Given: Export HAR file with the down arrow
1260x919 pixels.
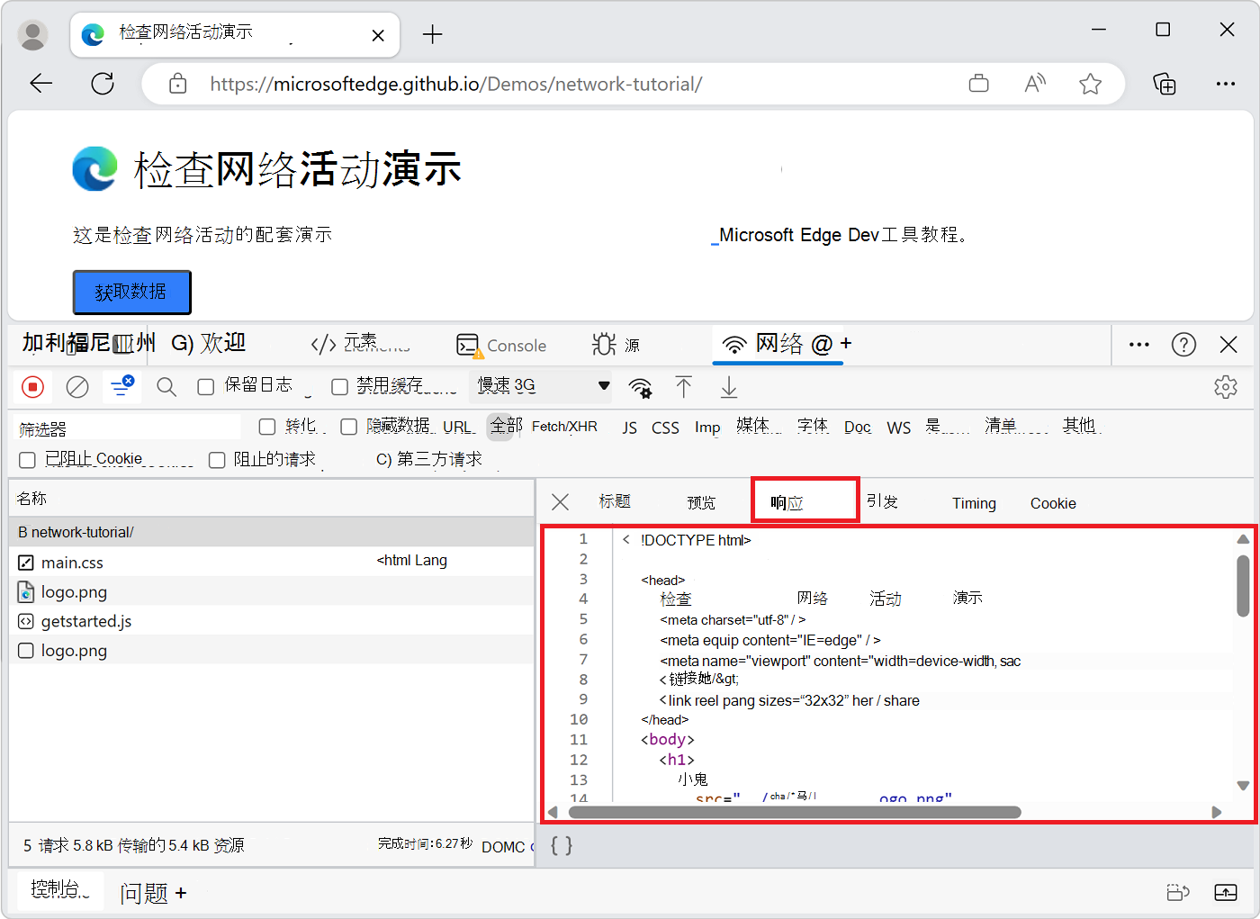Looking at the screenshot, I should 729,387.
